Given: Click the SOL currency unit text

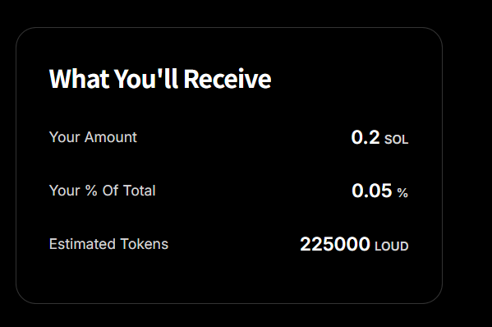Looking at the screenshot, I should (x=396, y=140).
